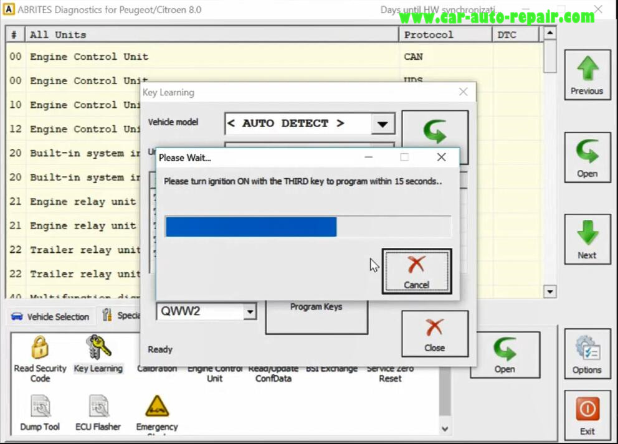Open the Read Security Code function
The height and width of the screenshot is (444, 618).
(40, 359)
